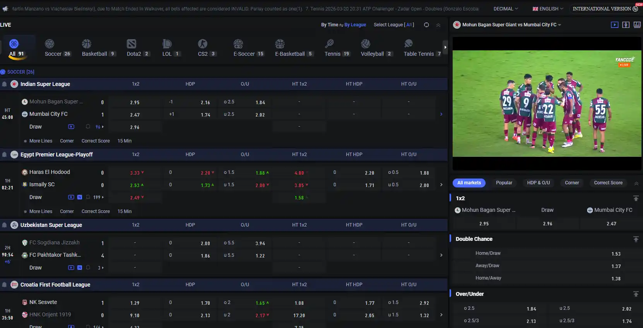
Task: Watch live stream for Haras El Hodood match
Action: click(71, 197)
